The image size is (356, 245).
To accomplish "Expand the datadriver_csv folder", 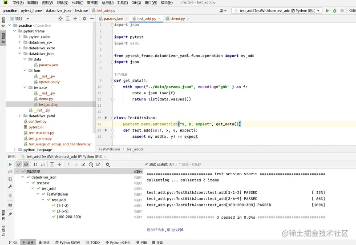I will point(20,42).
